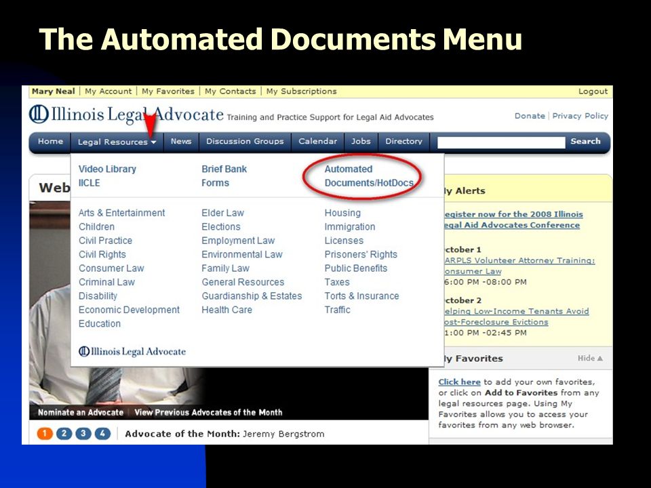651x488 pixels.
Task: Open IICLE menu entry
Action: coord(90,183)
